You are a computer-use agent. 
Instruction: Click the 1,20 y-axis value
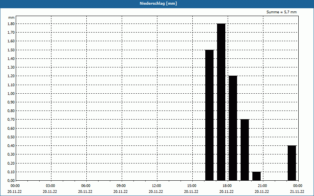pyautogui.click(x=11, y=76)
